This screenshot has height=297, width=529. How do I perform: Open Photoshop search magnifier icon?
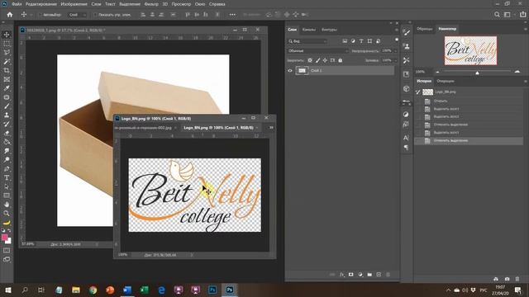click(497, 15)
